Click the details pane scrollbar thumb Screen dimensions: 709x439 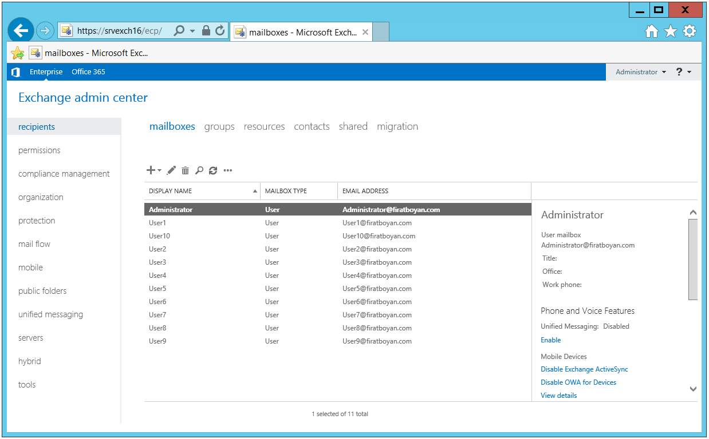tap(693, 259)
